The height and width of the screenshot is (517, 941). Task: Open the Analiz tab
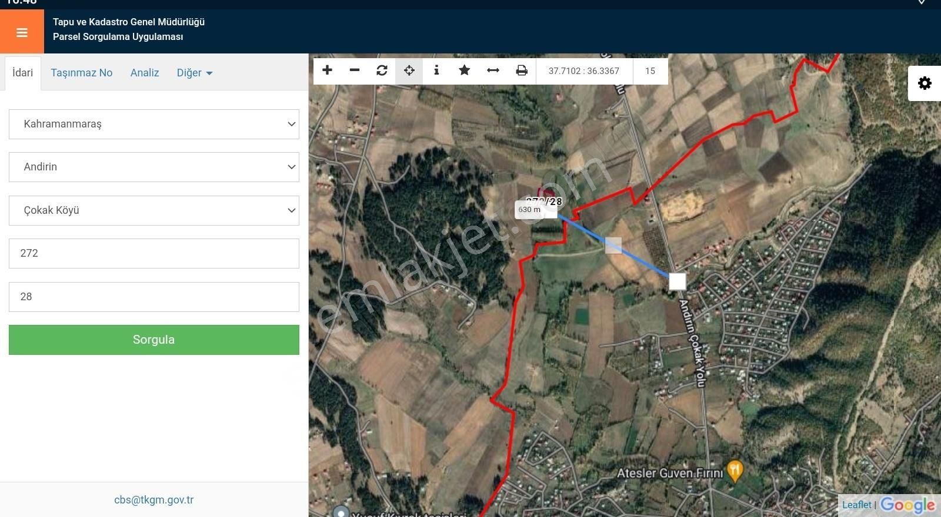(x=145, y=73)
